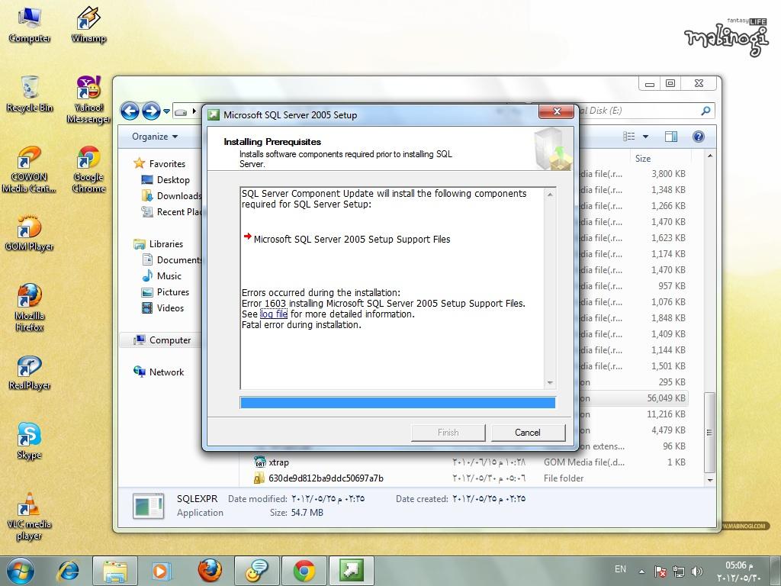Open Windows Media Player from the taskbar
This screenshot has width=781, height=586.
[162, 571]
